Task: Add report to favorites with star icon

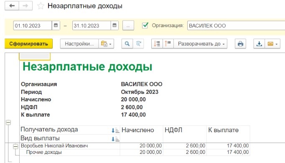Action: pyautogui.click(x=41, y=6)
